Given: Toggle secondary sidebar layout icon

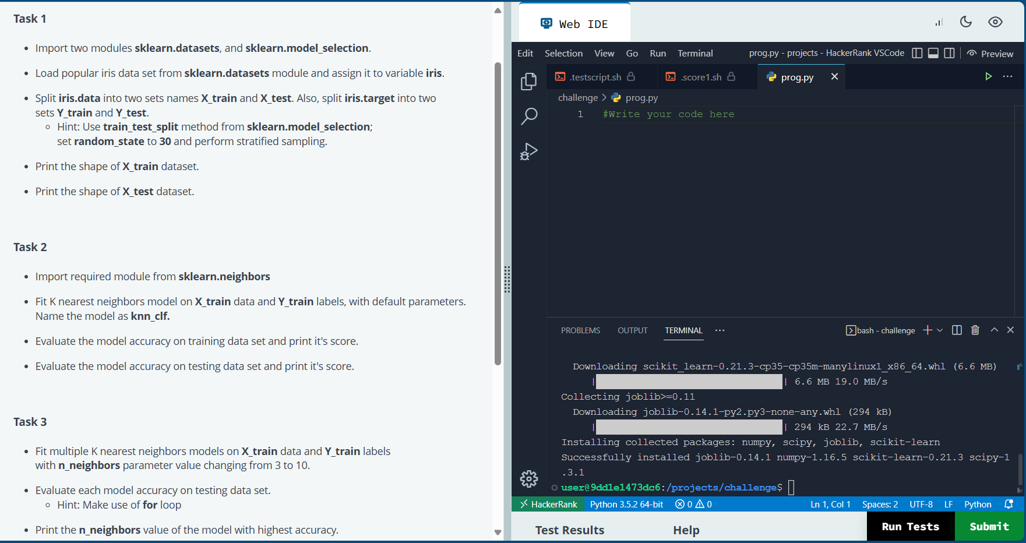Looking at the screenshot, I should point(949,53).
